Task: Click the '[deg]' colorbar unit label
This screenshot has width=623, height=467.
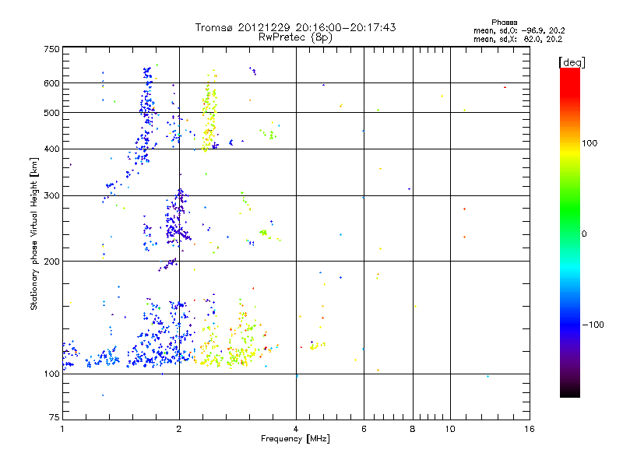Action: 572,62
